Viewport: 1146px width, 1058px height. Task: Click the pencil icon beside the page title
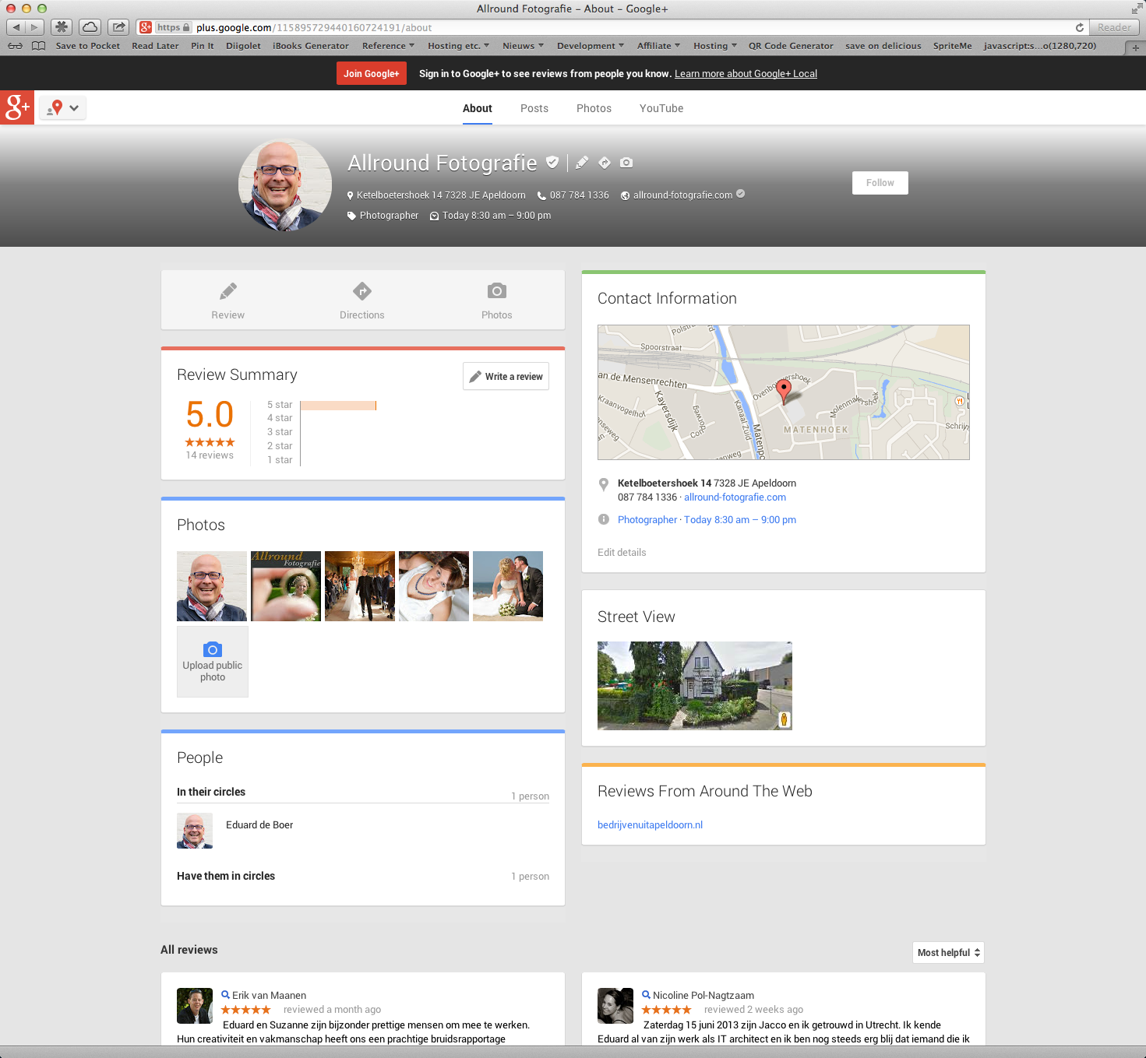point(582,163)
